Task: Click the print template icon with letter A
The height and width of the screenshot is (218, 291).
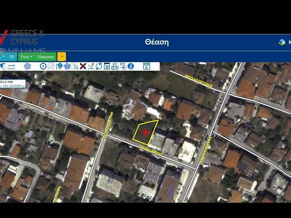Action: (x=146, y=66)
